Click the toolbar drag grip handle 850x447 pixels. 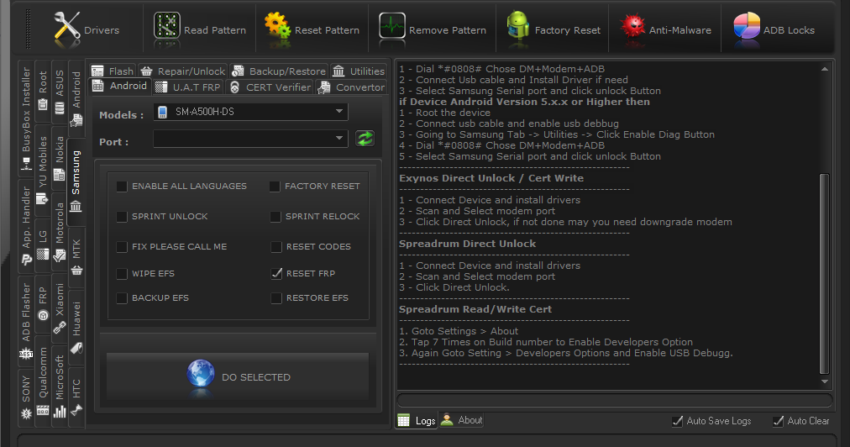(x=29, y=29)
